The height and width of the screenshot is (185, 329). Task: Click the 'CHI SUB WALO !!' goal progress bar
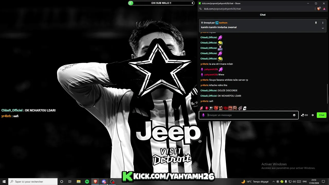click(161, 3)
